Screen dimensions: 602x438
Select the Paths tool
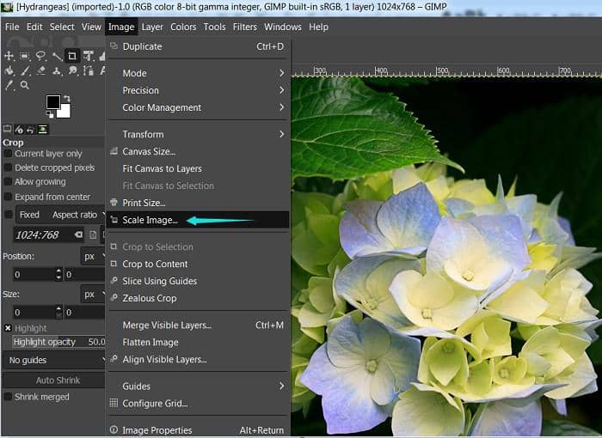tap(89, 71)
